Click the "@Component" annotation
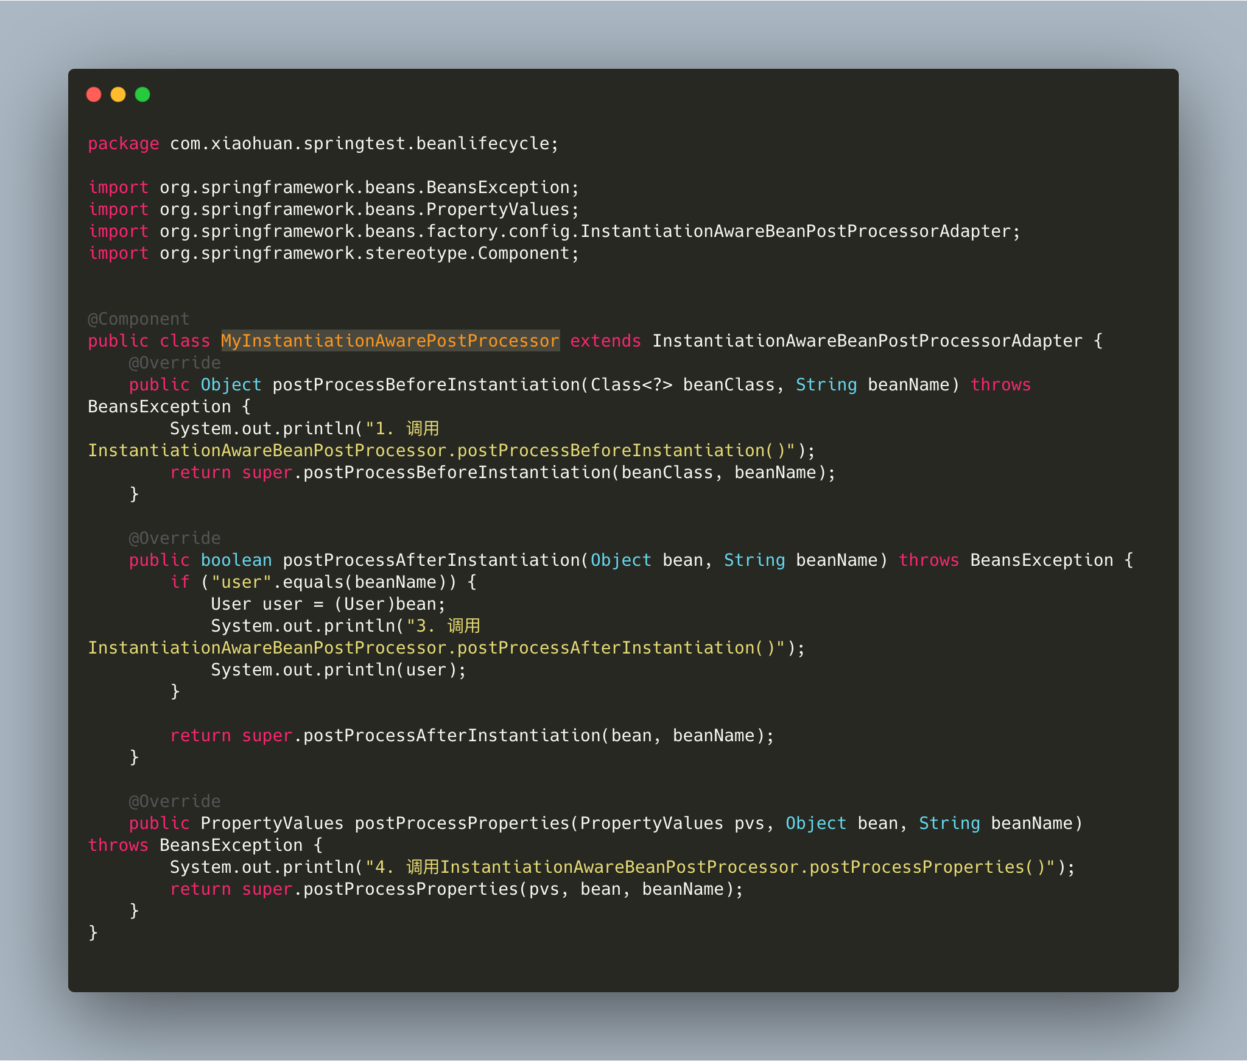Viewport: 1247px width, 1061px height. (139, 319)
